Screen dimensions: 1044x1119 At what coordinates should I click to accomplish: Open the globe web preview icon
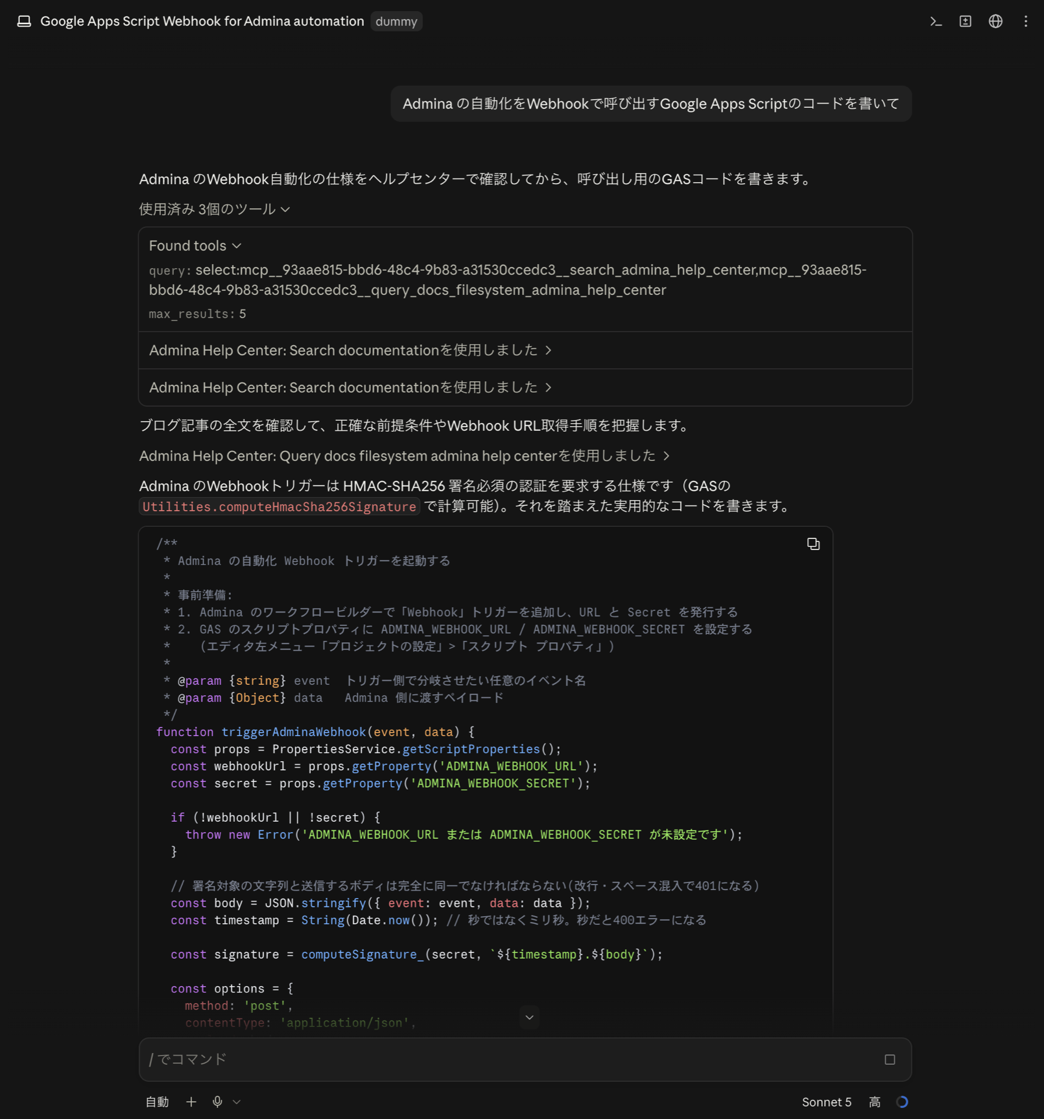[996, 22]
